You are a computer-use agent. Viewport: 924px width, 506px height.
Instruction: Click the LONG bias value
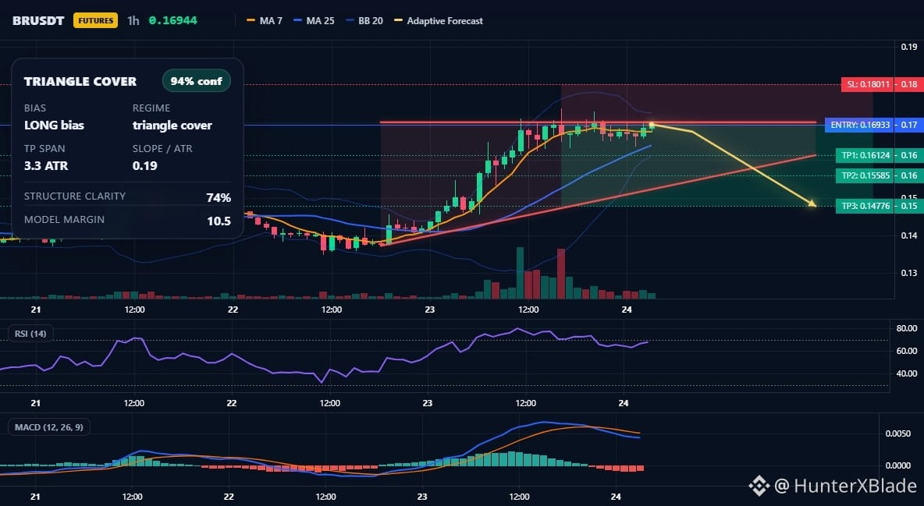(54, 125)
